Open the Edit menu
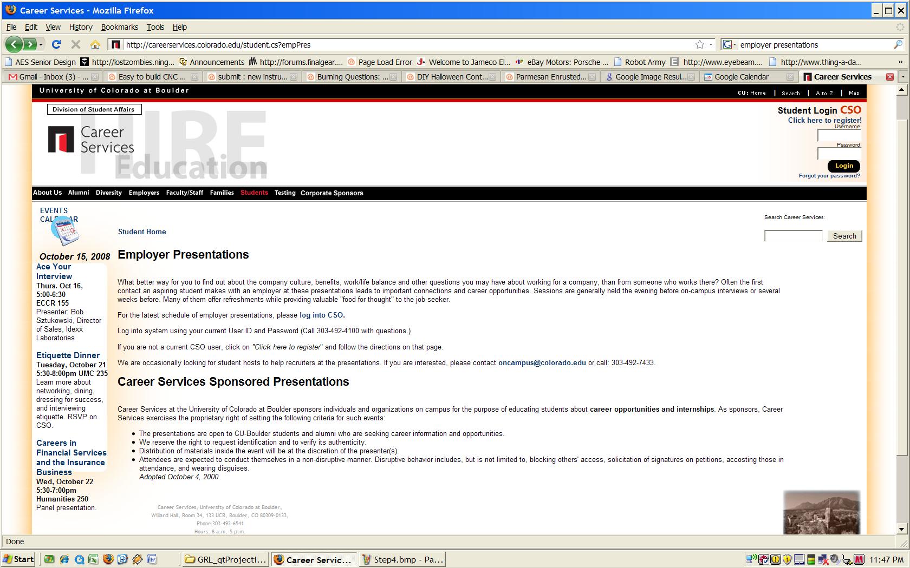 pyautogui.click(x=31, y=27)
